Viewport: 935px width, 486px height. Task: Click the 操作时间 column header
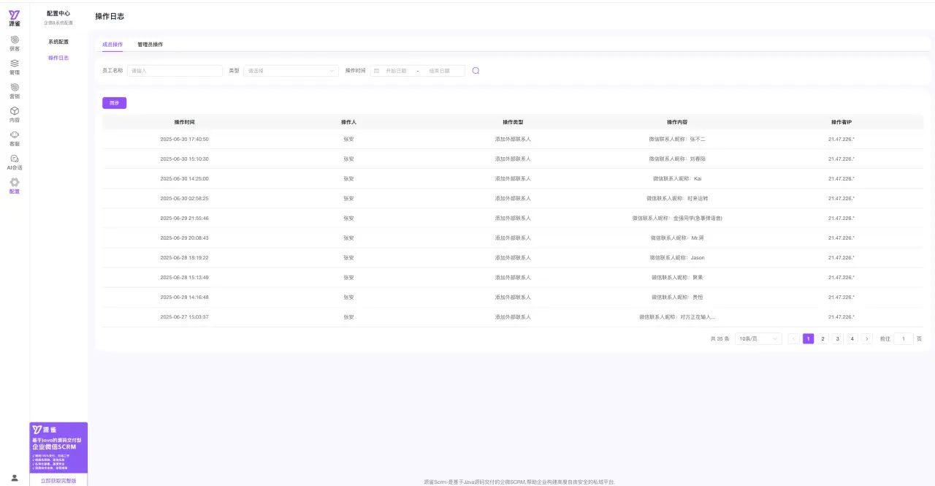[x=185, y=122]
